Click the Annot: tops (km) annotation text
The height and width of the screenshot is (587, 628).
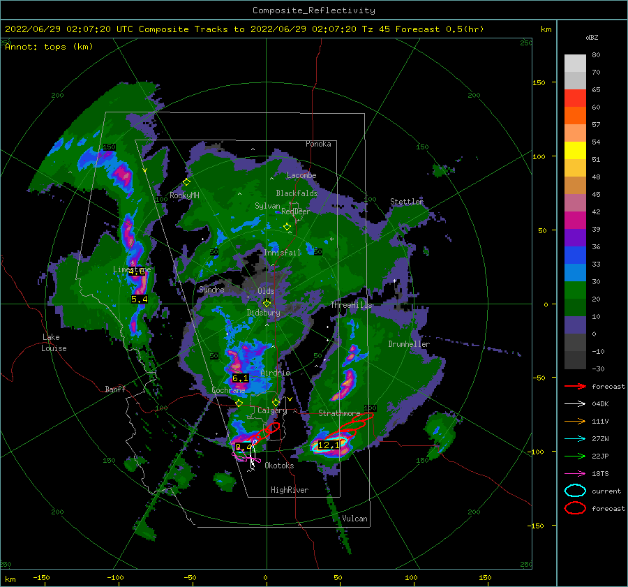point(49,47)
